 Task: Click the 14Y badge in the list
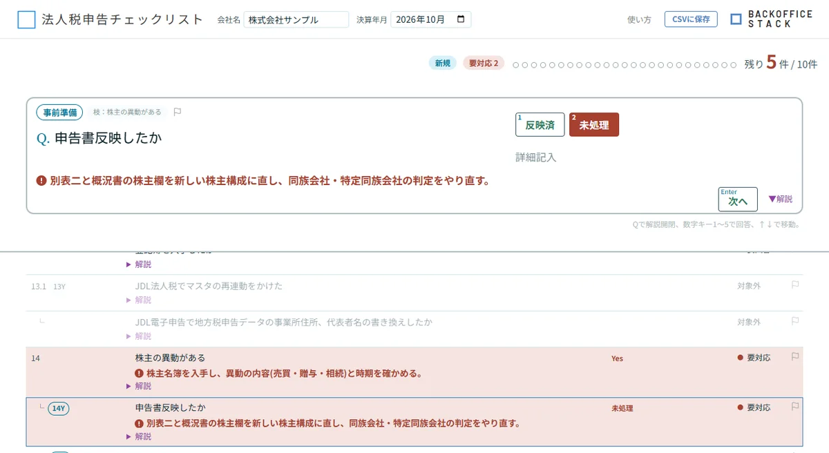(x=59, y=408)
